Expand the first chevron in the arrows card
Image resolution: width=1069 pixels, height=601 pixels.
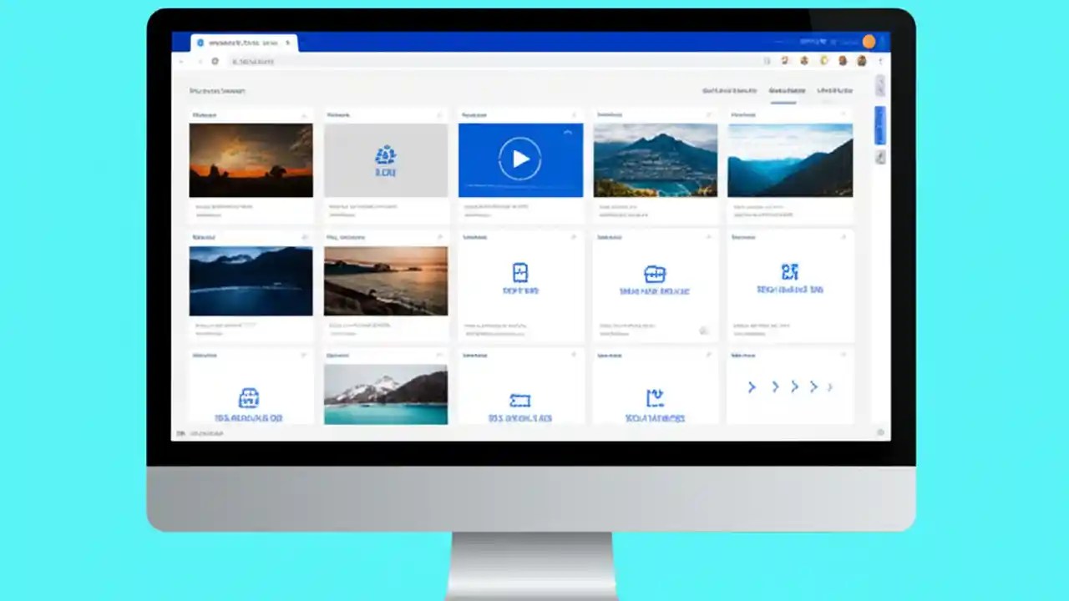pos(751,386)
